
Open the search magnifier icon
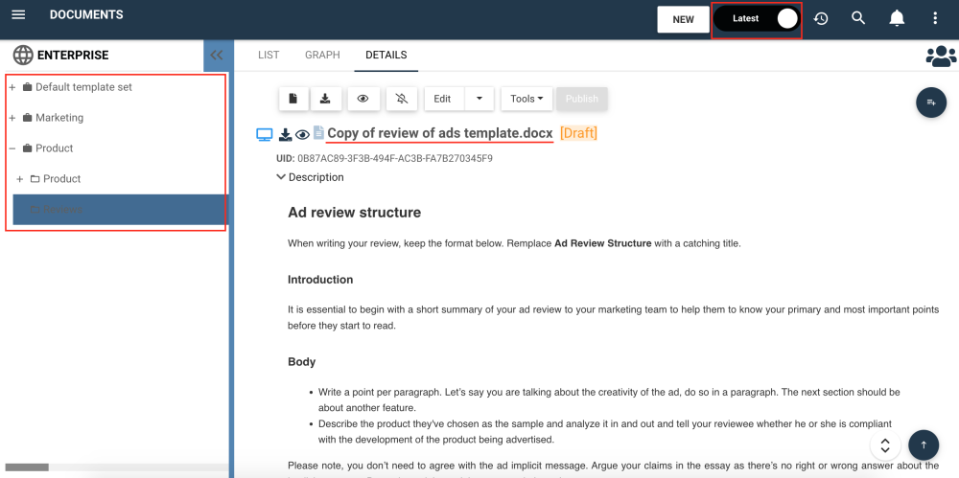point(858,18)
